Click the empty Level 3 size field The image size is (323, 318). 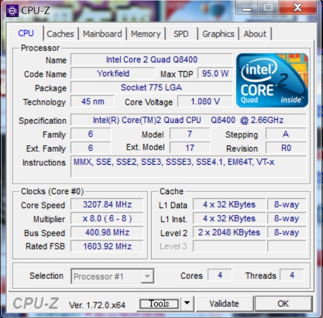[229, 246]
